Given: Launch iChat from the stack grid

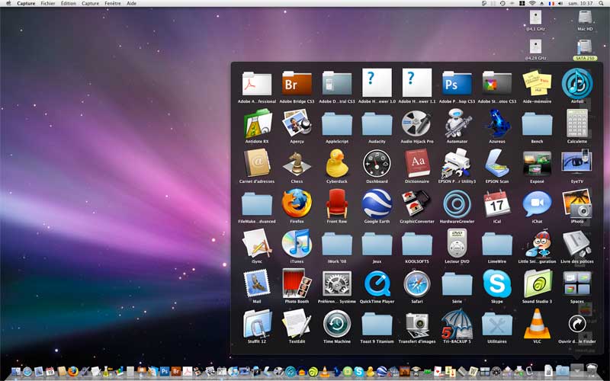Looking at the screenshot, I should click(x=538, y=203).
